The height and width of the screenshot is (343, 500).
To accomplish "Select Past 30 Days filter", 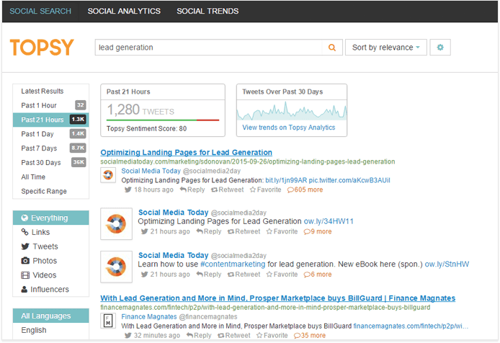I will pos(51,163).
